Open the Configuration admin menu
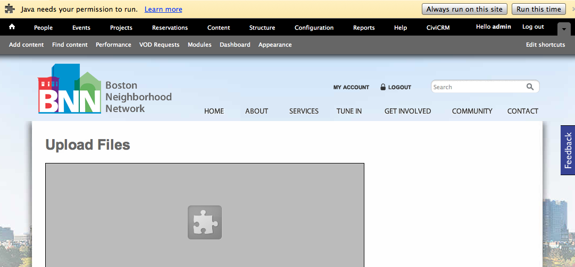 tap(314, 28)
